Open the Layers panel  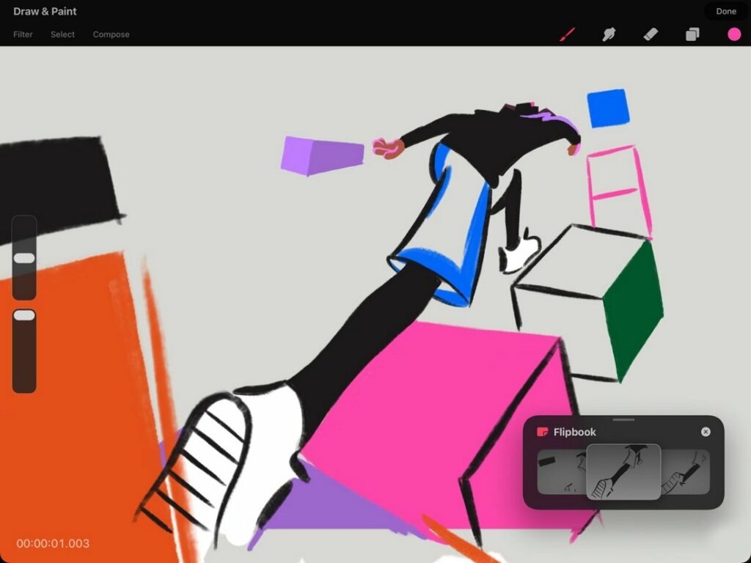coord(691,34)
